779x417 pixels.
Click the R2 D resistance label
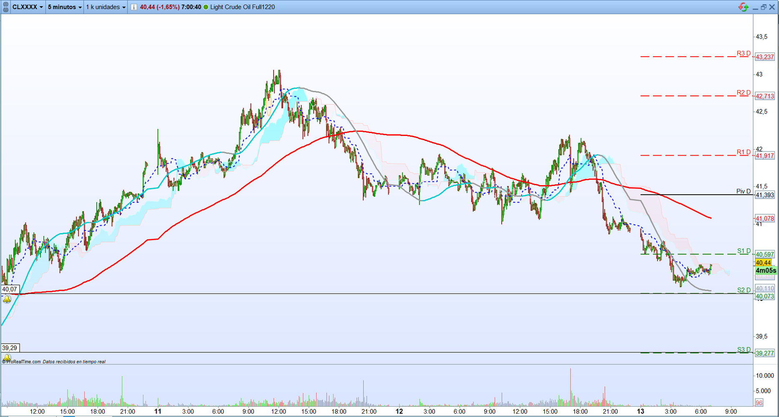744,93
